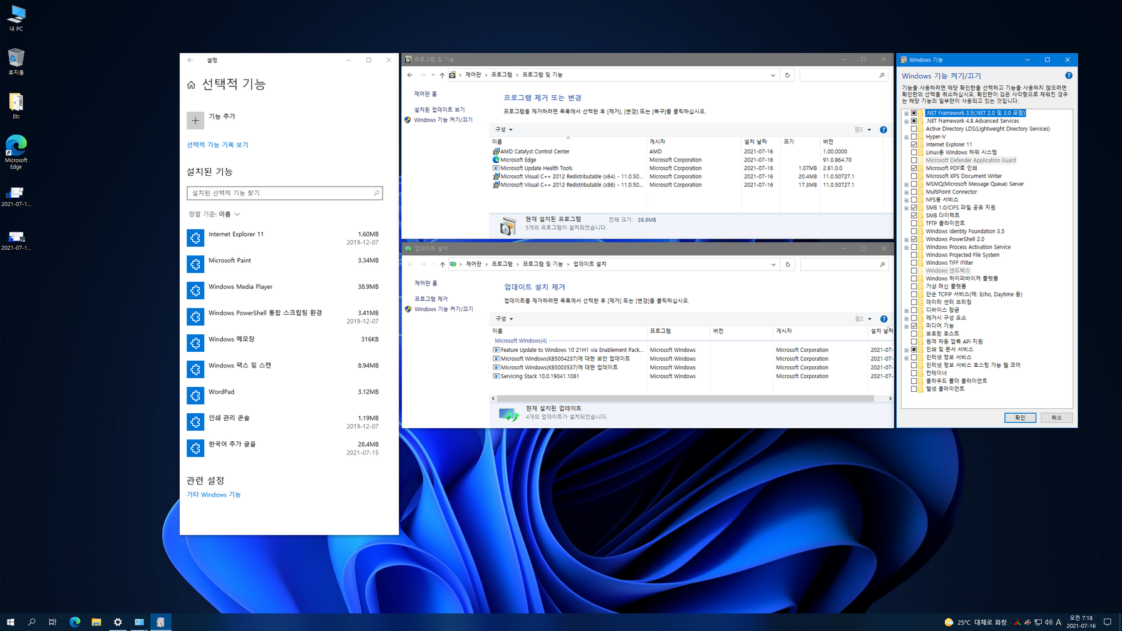The height and width of the screenshot is (631, 1122).
Task: Open 구성 dropdown in Installed Updates window
Action: point(504,319)
